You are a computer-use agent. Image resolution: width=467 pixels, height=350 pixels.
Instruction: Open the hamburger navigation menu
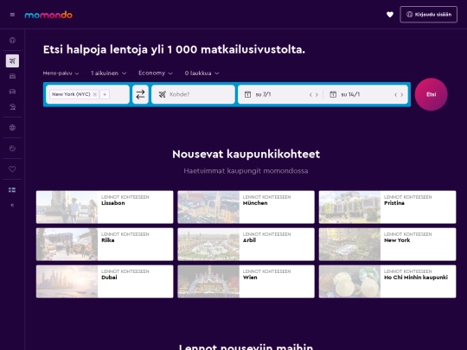click(x=12, y=15)
